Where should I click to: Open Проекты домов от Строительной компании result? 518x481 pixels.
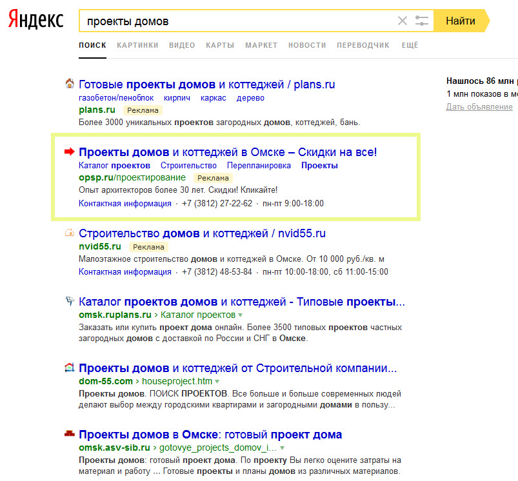tap(238, 368)
